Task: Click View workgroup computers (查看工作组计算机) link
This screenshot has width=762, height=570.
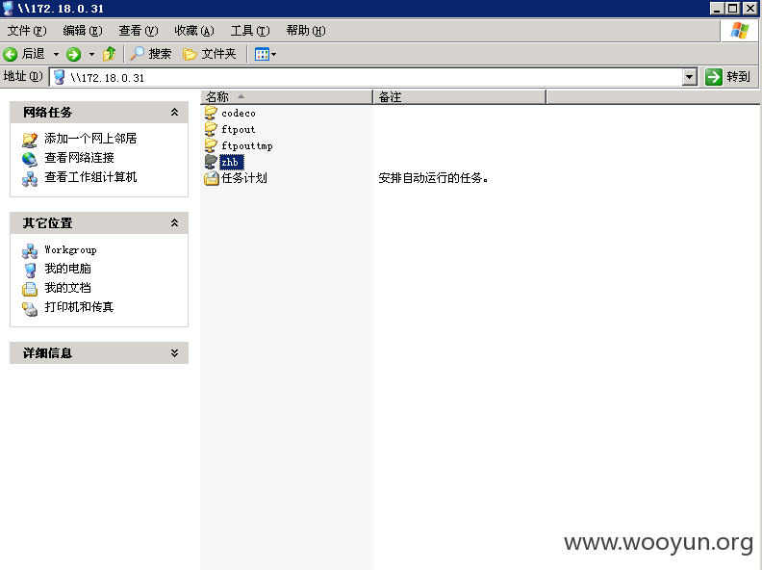Action: tap(90, 177)
